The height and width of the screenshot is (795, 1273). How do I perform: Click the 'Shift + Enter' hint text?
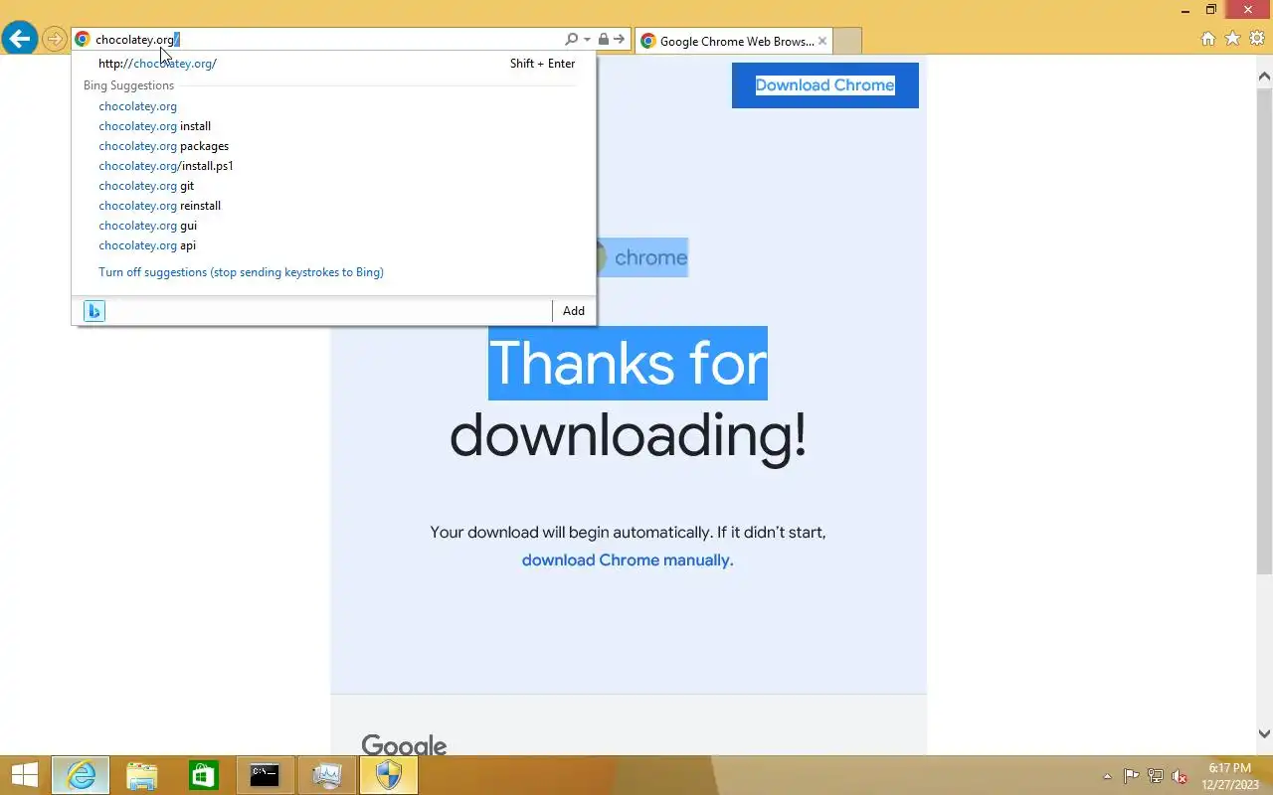542,64
